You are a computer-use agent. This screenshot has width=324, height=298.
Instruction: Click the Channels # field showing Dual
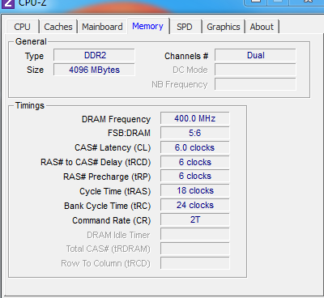pyautogui.click(x=255, y=55)
